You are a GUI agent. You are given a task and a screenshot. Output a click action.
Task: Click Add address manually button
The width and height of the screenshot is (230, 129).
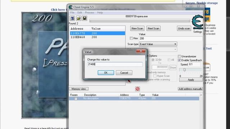click(190, 89)
